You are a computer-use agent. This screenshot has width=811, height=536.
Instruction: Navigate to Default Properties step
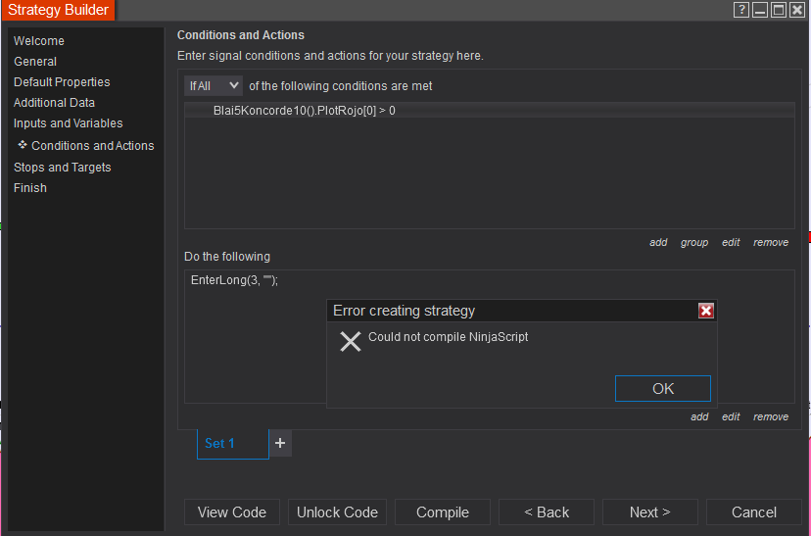(62, 82)
